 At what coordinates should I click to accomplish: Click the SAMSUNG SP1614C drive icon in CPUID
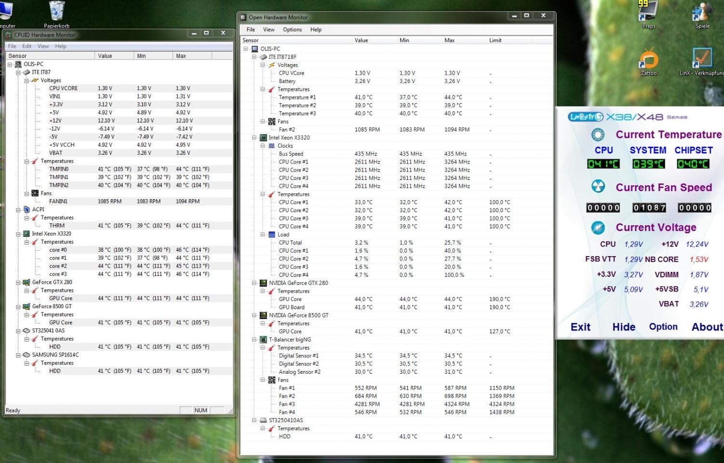27,355
